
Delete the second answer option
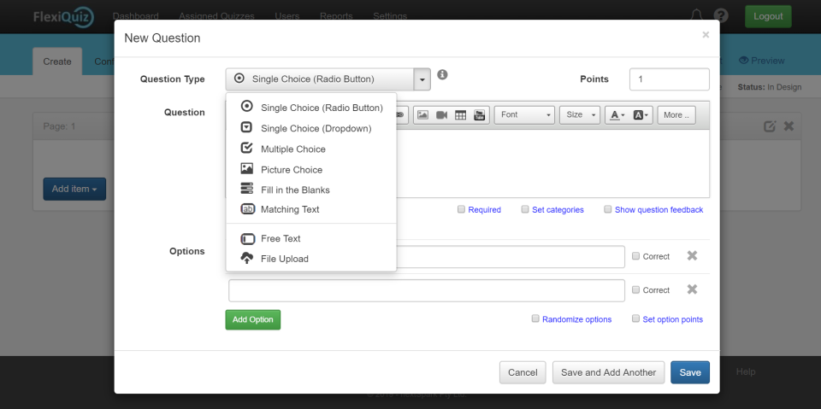[x=692, y=289]
